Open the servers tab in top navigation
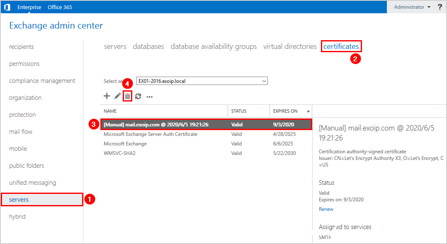Viewport: 447px width, 244px height. (115, 46)
